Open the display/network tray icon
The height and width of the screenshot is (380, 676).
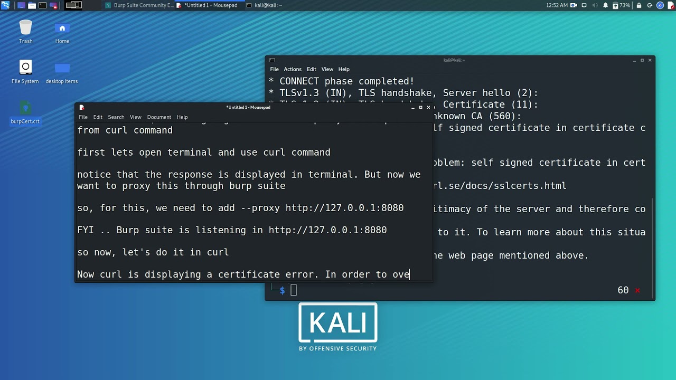[x=584, y=5]
